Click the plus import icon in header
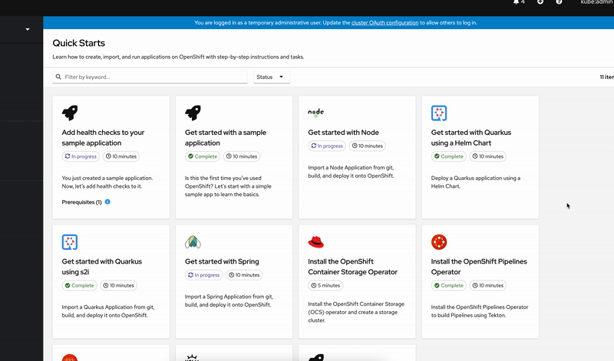Viewport: 614px width, 361px height. tap(540, 2)
